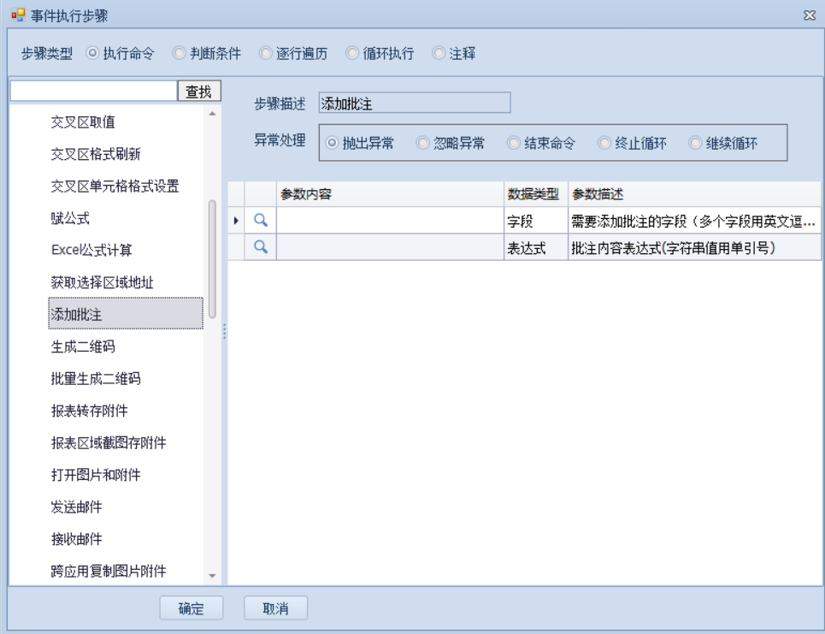Click magnifier icon in the 表达式 parameter row
The width and height of the screenshot is (825, 634).
[261, 247]
